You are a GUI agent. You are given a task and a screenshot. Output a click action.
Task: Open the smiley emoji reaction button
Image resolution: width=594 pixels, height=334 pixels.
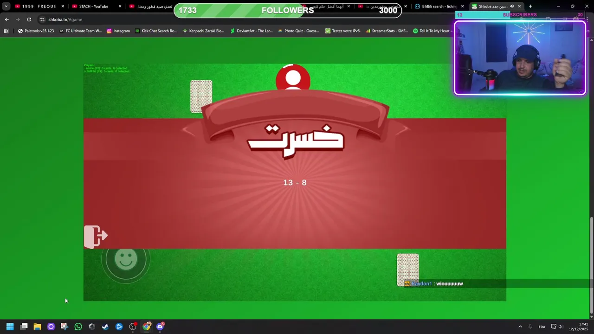click(x=126, y=259)
